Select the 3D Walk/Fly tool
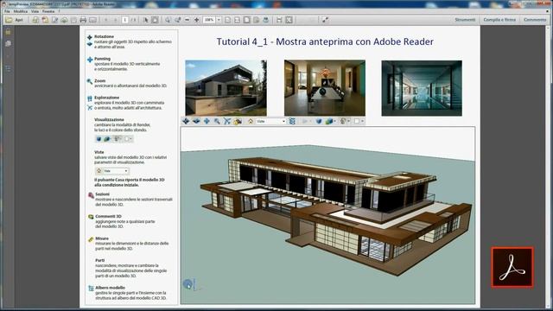Screen dimensions: 553x311 click(226, 121)
